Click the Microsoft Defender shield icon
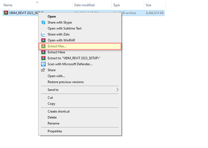 [x=43, y=64]
